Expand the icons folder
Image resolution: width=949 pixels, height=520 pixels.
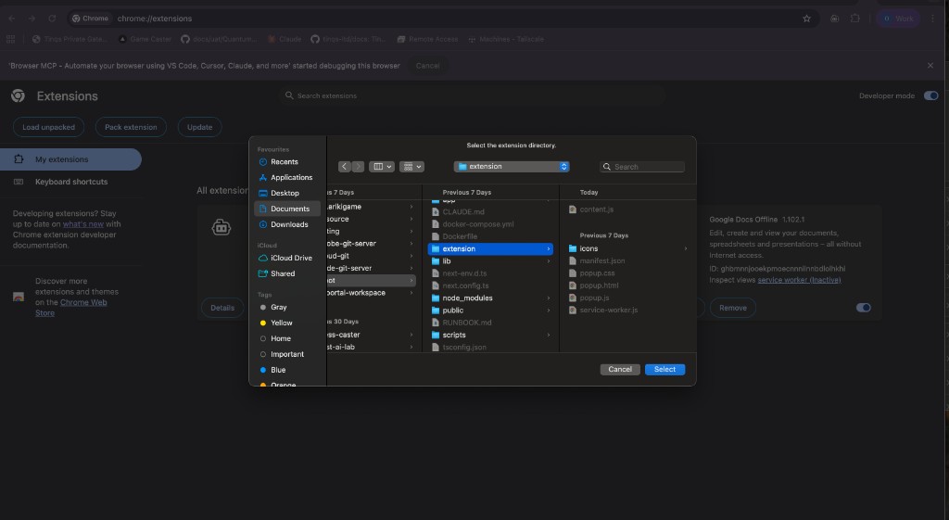588,248
